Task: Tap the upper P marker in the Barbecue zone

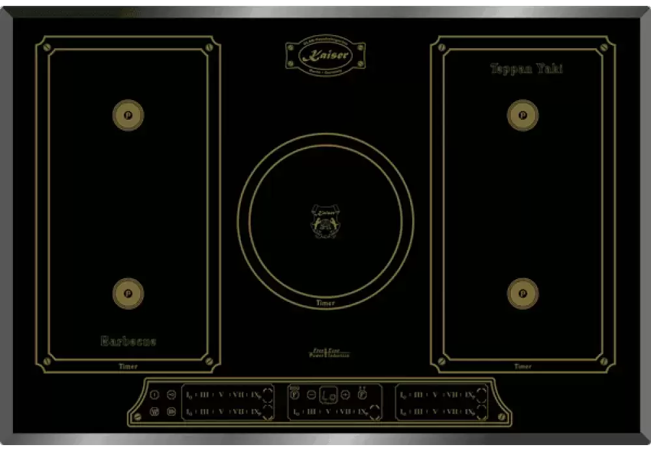Action: tap(128, 115)
